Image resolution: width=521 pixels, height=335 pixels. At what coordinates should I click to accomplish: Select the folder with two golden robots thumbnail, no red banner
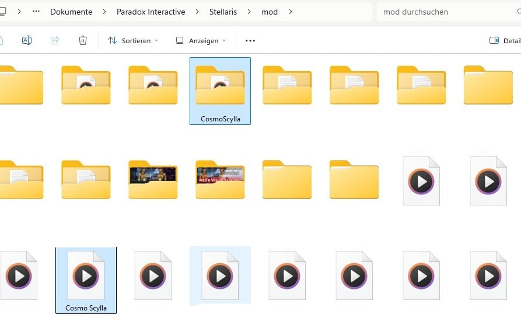pos(153,180)
